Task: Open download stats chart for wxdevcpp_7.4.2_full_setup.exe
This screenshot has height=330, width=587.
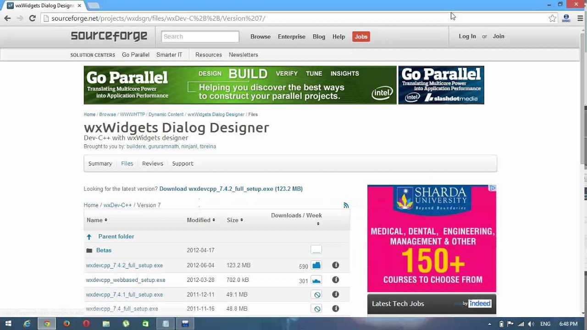Action: 316,265
